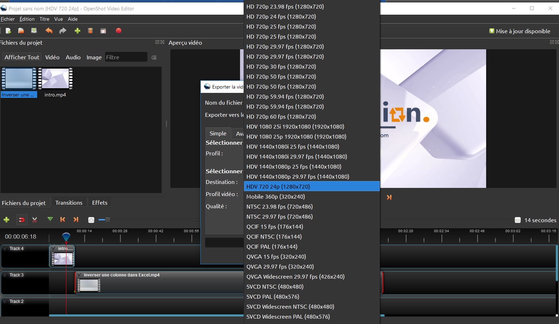
Task: Select highlighted HDV 720 24p profile
Action: (311, 186)
